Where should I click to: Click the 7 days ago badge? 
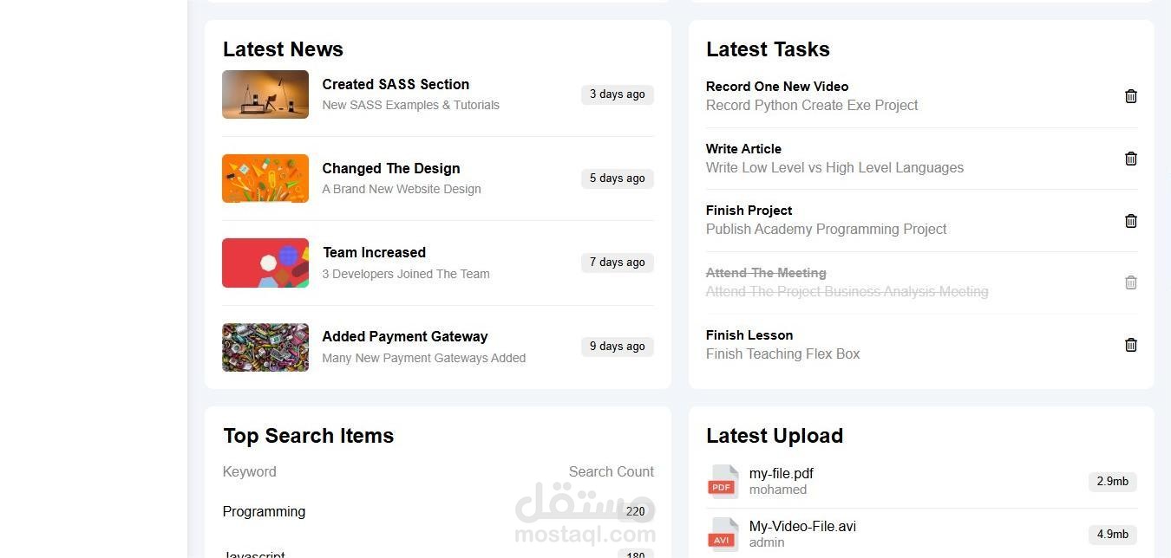(618, 263)
